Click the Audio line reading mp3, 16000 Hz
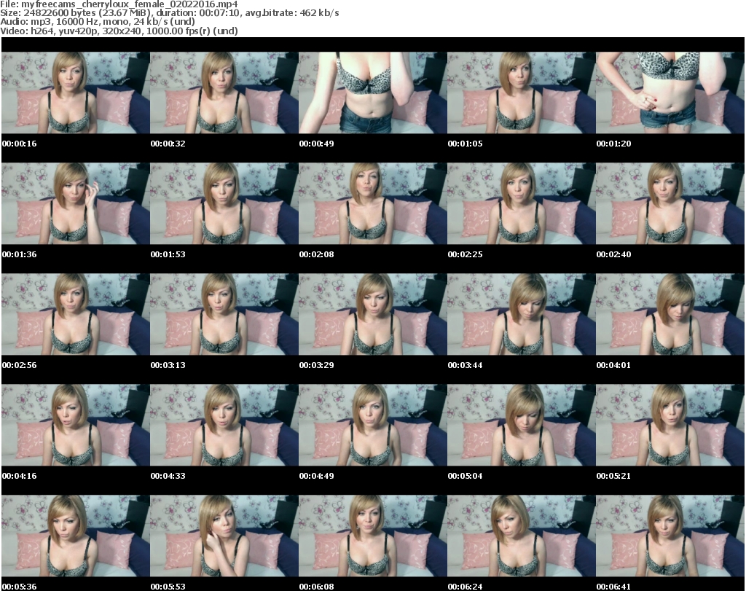Viewport: 746px width, 591px height. tap(98, 22)
